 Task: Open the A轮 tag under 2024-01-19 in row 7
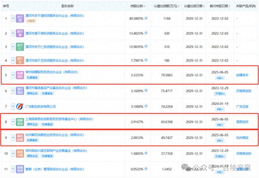[x=220, y=109]
